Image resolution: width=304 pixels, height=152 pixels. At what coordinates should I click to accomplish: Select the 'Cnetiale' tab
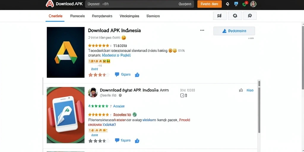click(56, 16)
